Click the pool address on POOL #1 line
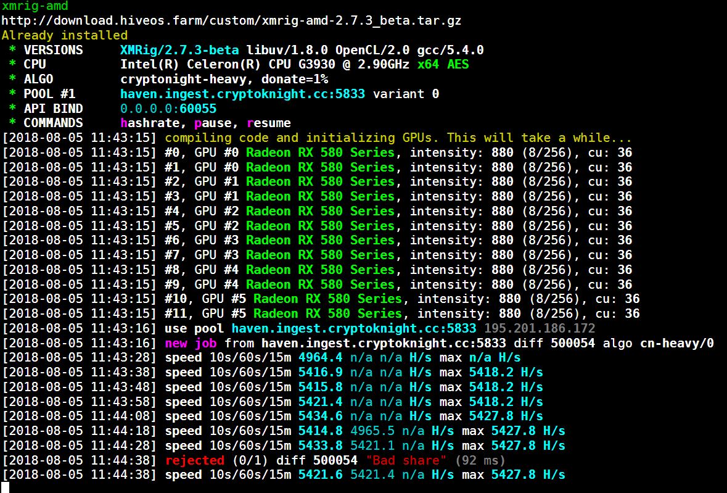 (x=242, y=94)
